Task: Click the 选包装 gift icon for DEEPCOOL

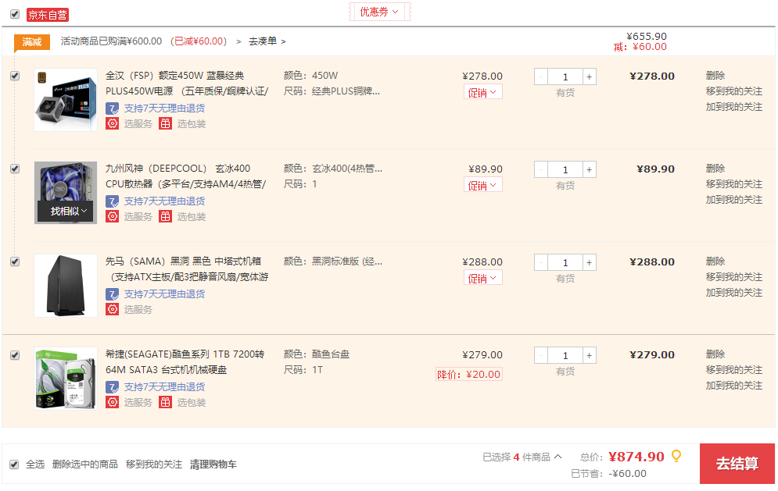Action: 165,216
